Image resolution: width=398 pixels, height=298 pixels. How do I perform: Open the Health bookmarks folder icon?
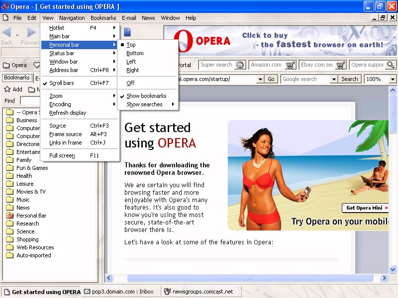pos(9,176)
